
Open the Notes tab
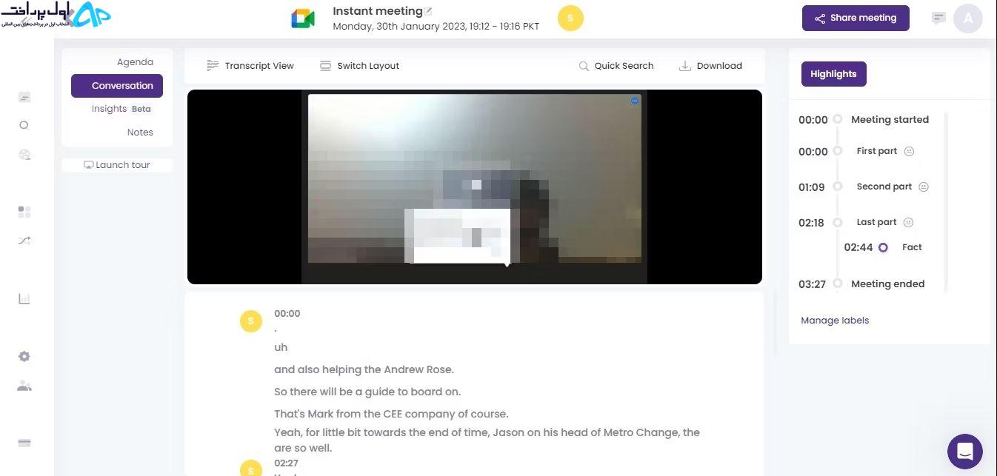tap(140, 133)
